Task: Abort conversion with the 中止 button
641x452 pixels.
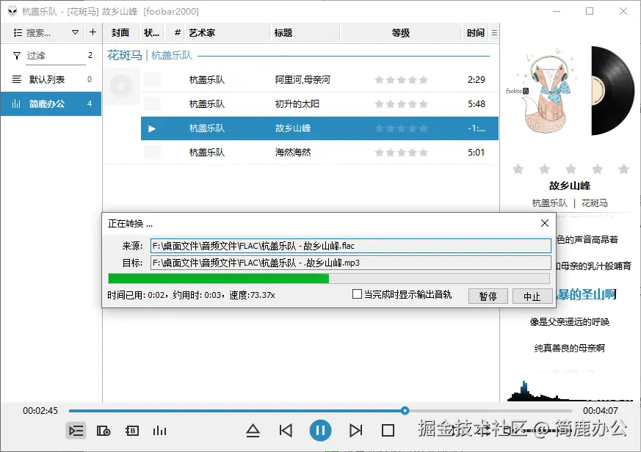Action: 533,296
